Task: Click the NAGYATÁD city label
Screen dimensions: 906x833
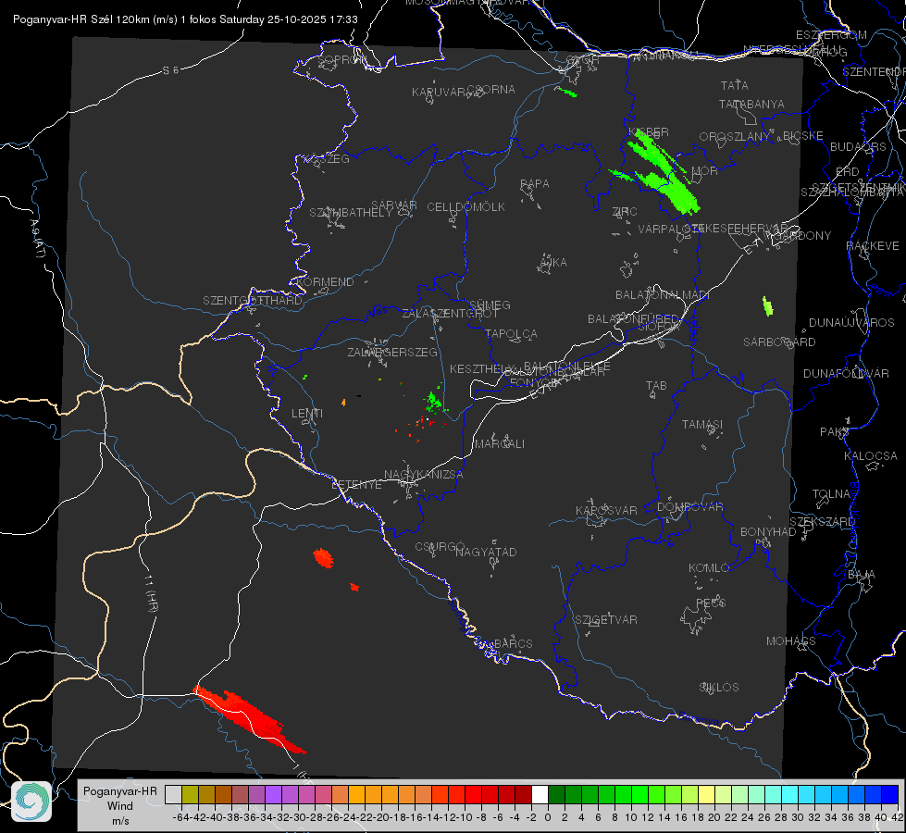Action: tap(486, 552)
